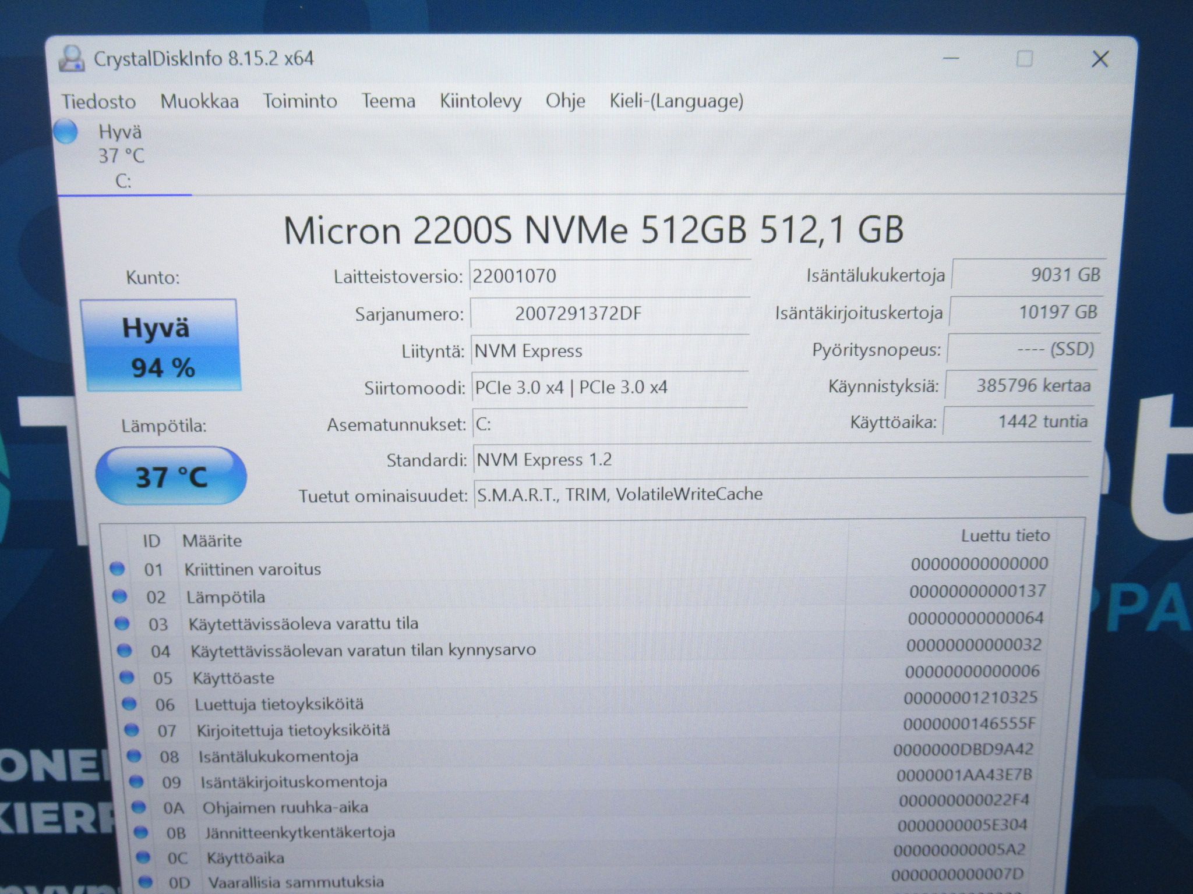Click the 37 °C temperature button

171,476
